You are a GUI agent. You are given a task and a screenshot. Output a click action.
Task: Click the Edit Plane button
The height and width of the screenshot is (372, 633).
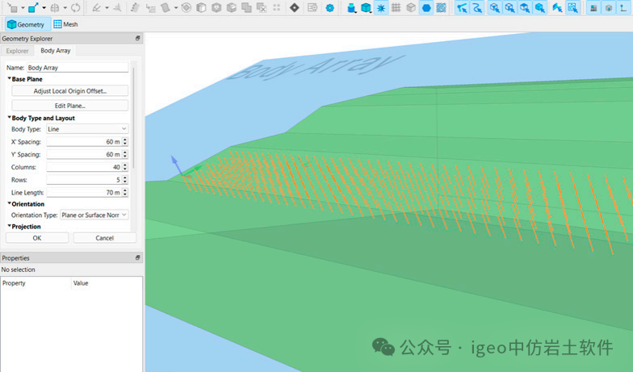(69, 106)
